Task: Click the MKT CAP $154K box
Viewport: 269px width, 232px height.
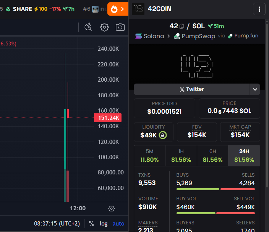Action: [x=240, y=132]
